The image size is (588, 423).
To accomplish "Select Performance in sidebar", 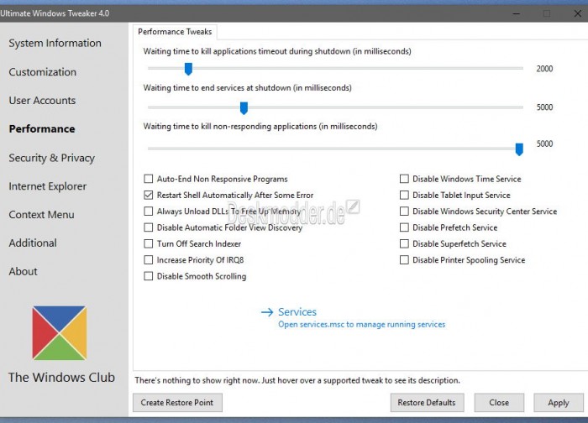I will point(42,129).
